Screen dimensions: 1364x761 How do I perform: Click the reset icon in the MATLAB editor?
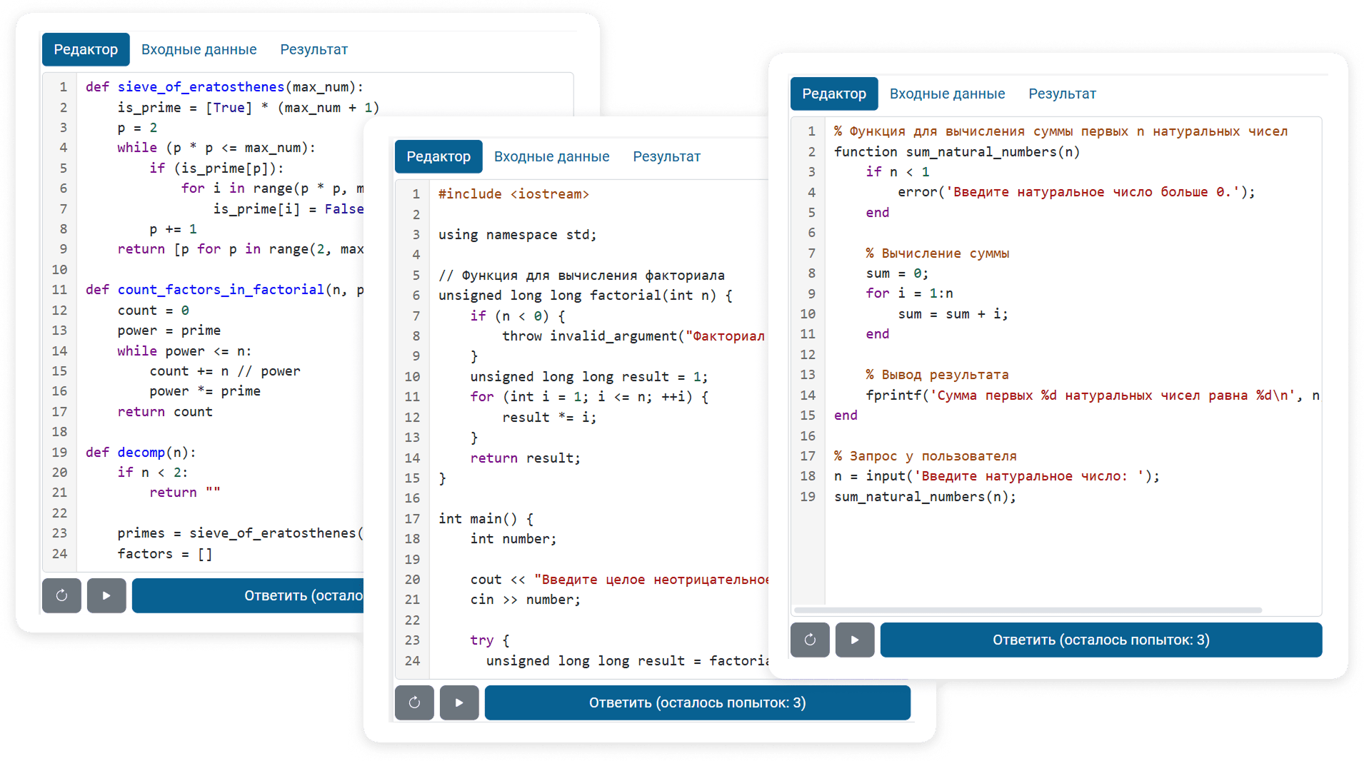point(810,640)
